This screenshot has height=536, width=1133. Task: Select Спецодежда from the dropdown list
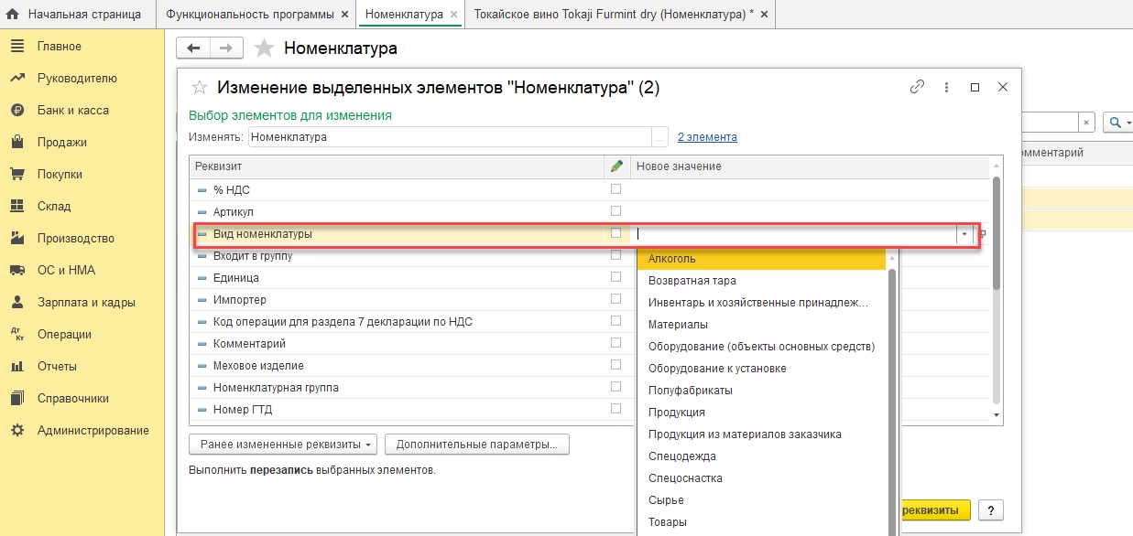[761, 456]
